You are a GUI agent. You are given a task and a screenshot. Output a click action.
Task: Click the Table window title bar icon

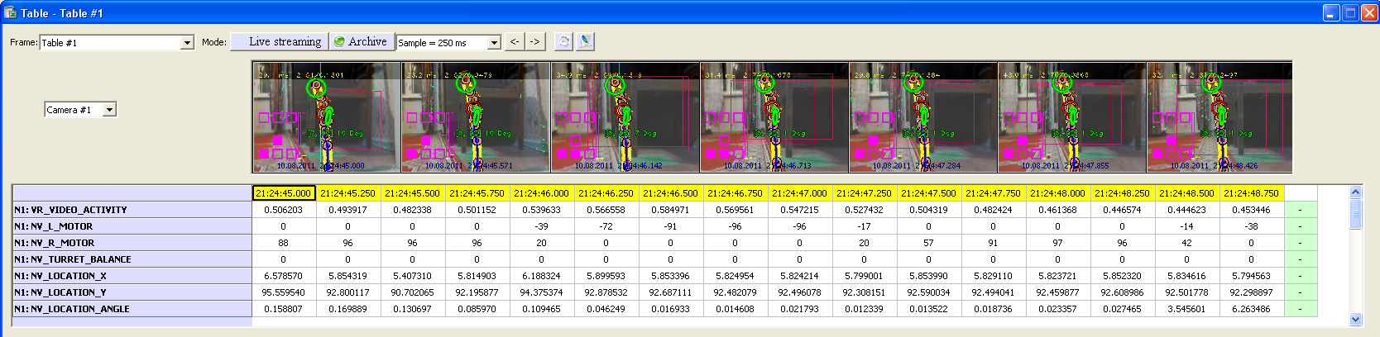coord(10,12)
